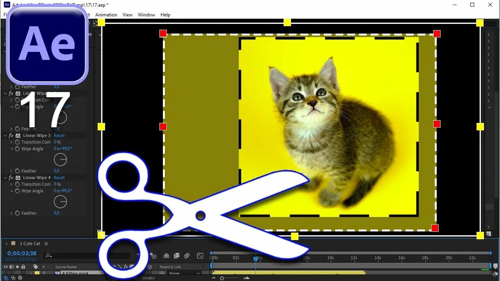Click the Feather value 0,0 under Linear Wipe 4
500x281 pixels.
click(57, 213)
